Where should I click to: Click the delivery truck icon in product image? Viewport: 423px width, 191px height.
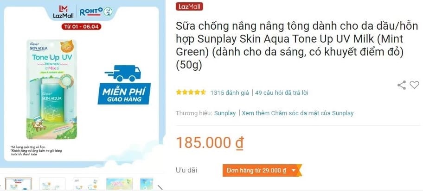point(123,73)
